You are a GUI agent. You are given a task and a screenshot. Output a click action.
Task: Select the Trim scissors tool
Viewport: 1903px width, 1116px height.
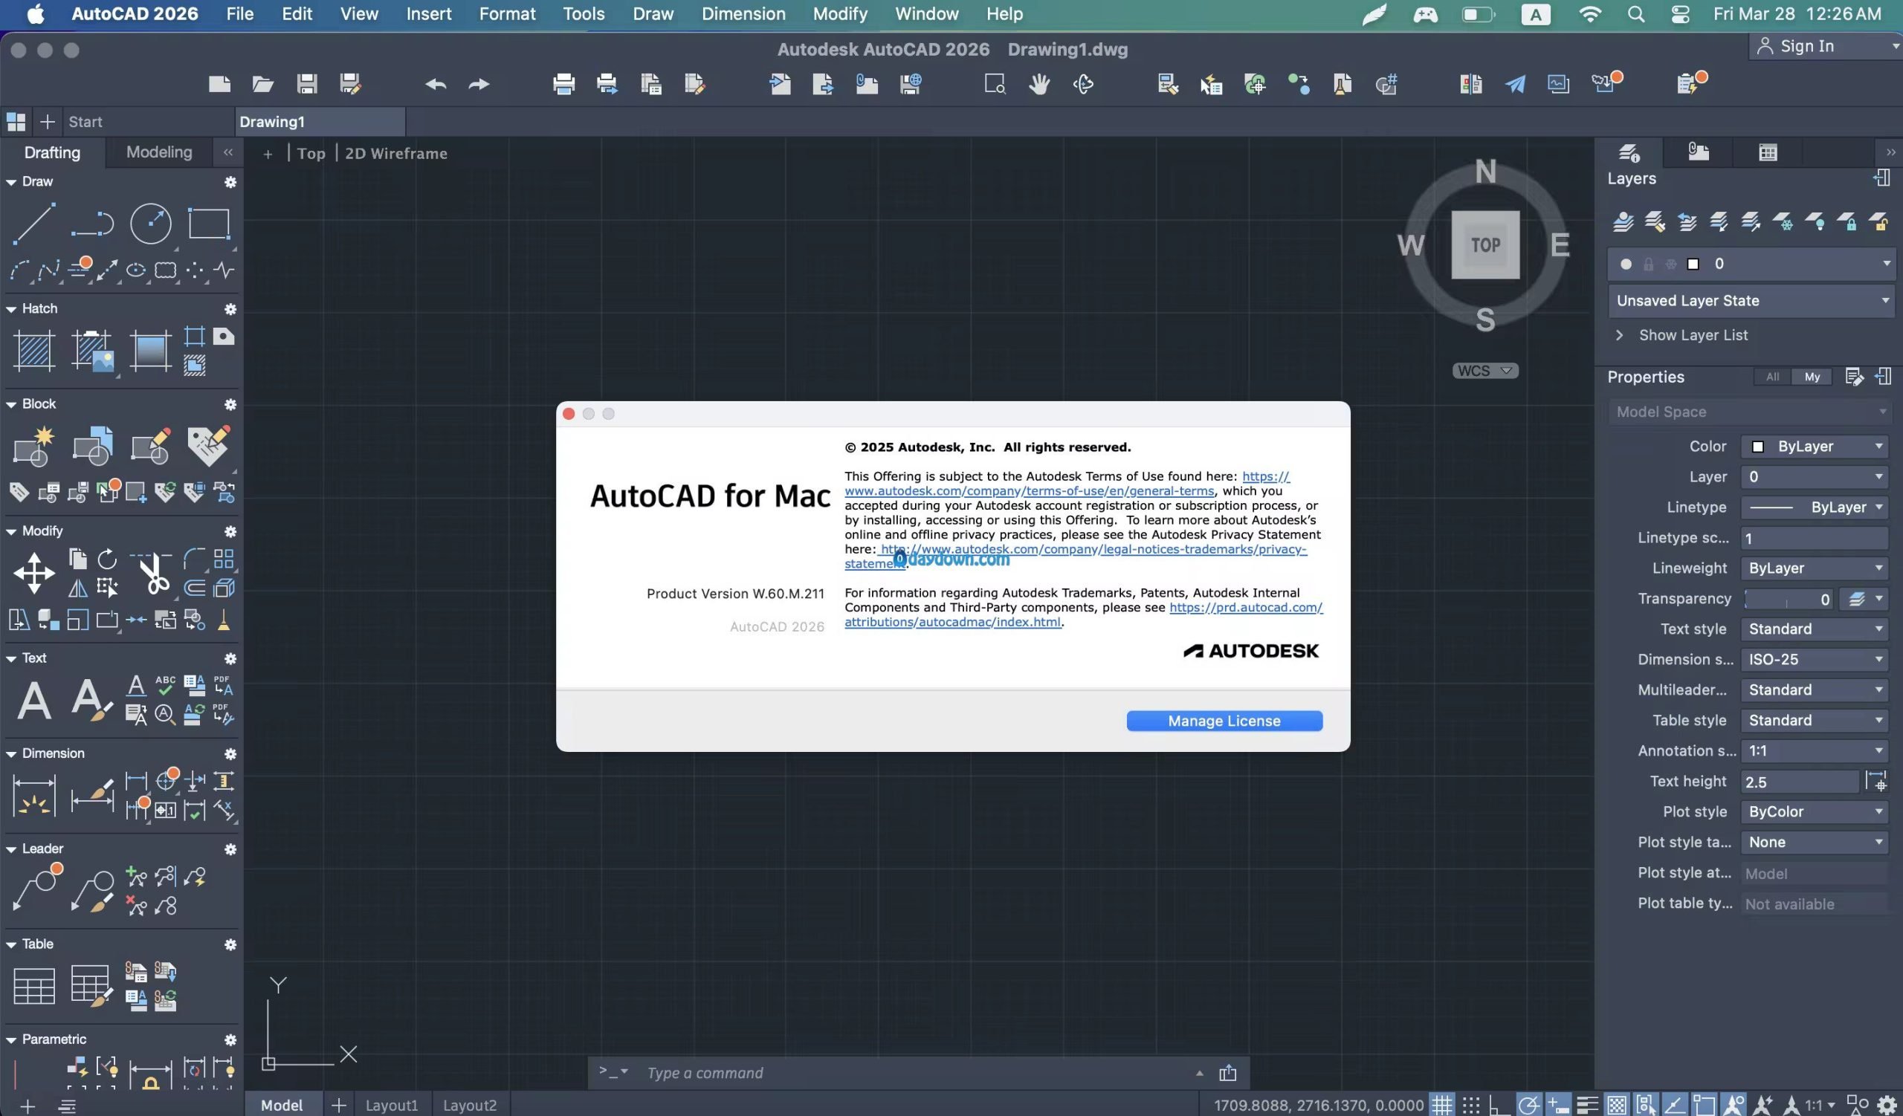click(x=152, y=573)
